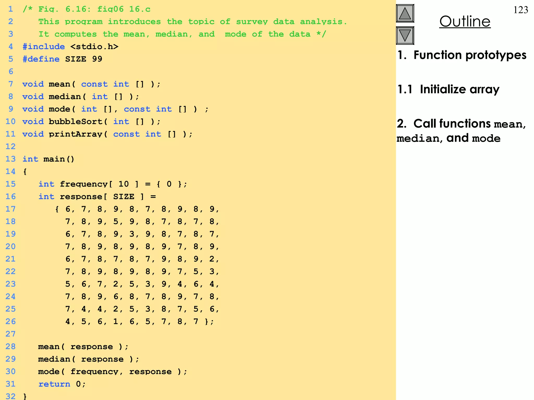
Task: Click the underlined Outline heading
Action: (465, 21)
